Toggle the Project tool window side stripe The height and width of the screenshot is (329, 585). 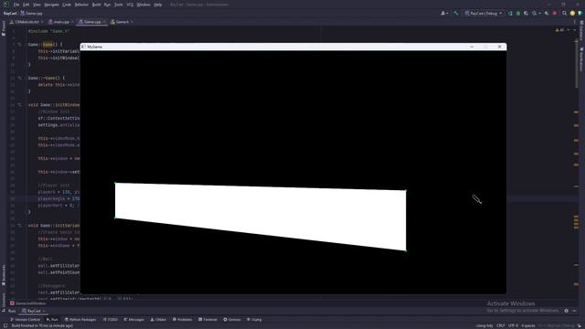[4, 29]
